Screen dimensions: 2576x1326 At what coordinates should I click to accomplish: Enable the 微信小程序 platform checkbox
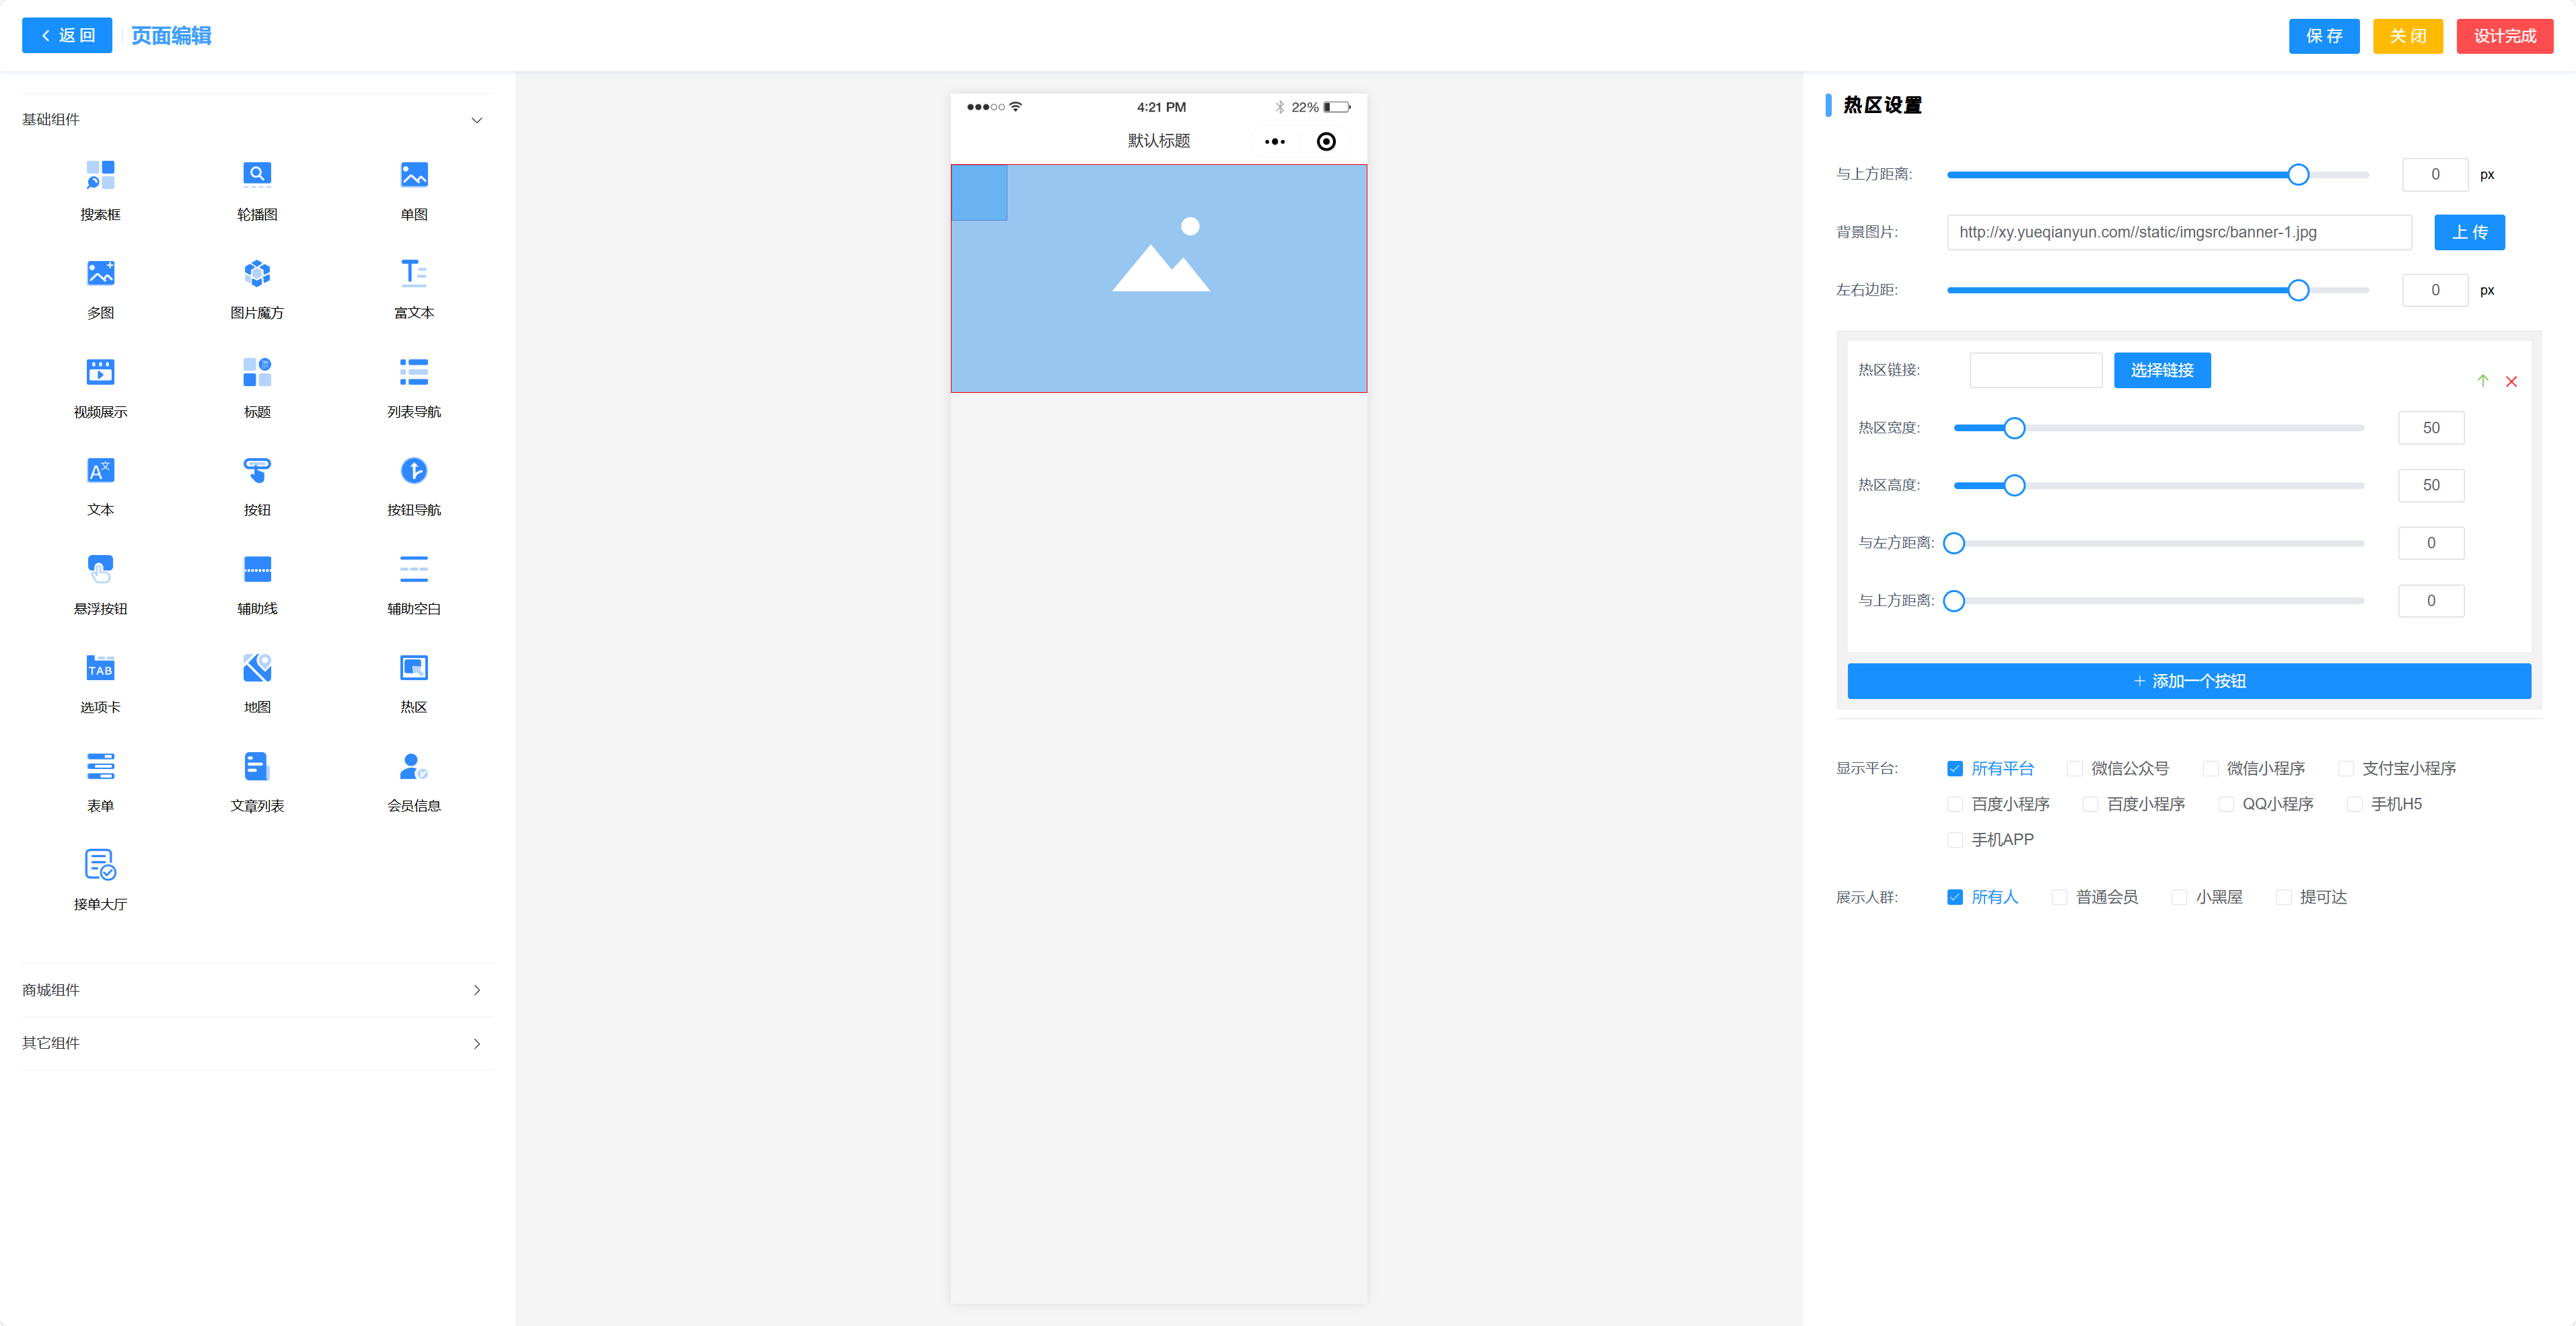coord(2210,769)
